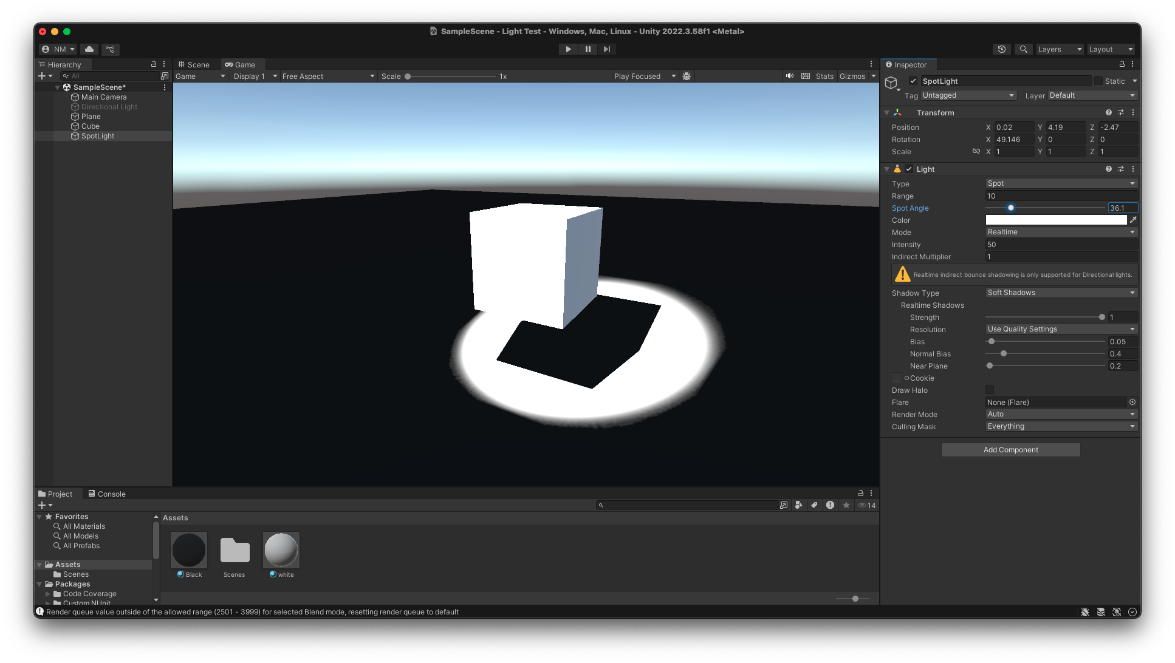This screenshot has height=663, width=1175.
Task: Pick light color with eyedropper
Action: tap(1133, 220)
